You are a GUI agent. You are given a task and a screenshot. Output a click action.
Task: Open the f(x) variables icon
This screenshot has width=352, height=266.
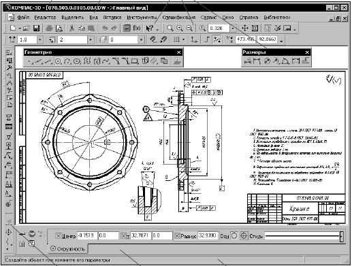[137, 28]
